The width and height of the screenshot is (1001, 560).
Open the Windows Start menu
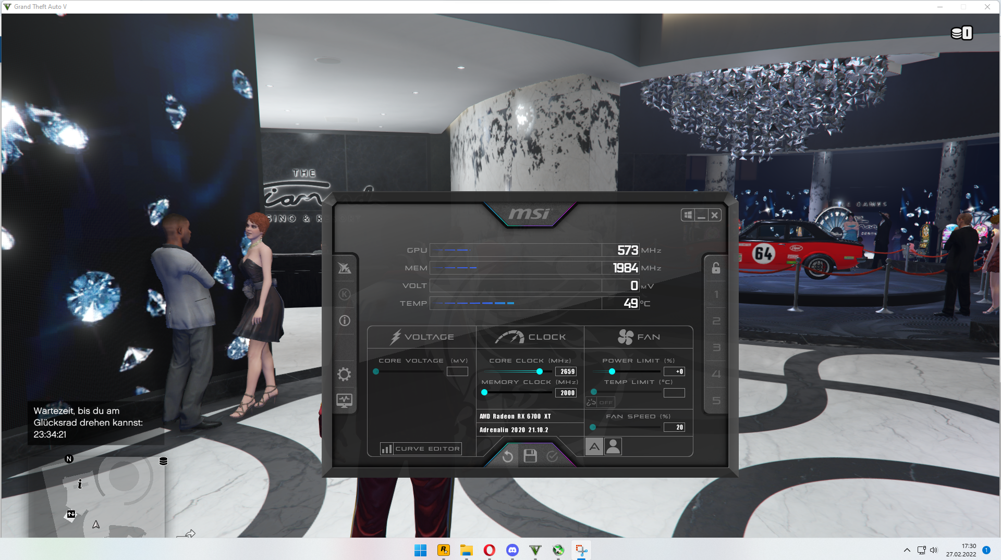point(420,550)
